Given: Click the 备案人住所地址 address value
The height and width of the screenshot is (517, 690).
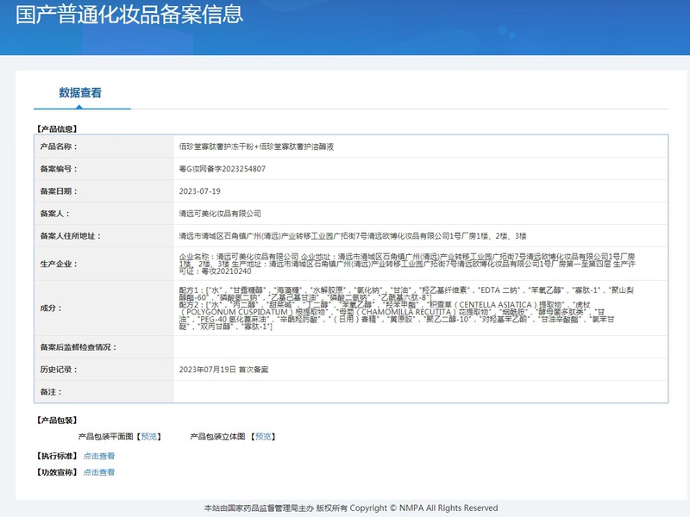Looking at the screenshot, I should (352, 235).
